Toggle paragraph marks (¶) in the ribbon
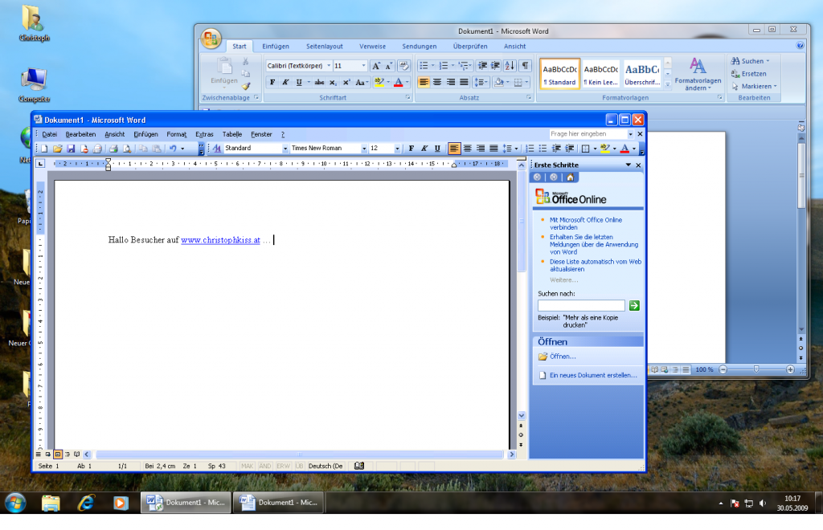 [x=525, y=66]
